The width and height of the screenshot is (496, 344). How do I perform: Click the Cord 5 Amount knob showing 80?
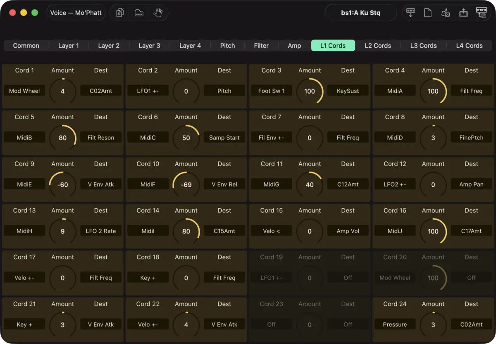63,138
